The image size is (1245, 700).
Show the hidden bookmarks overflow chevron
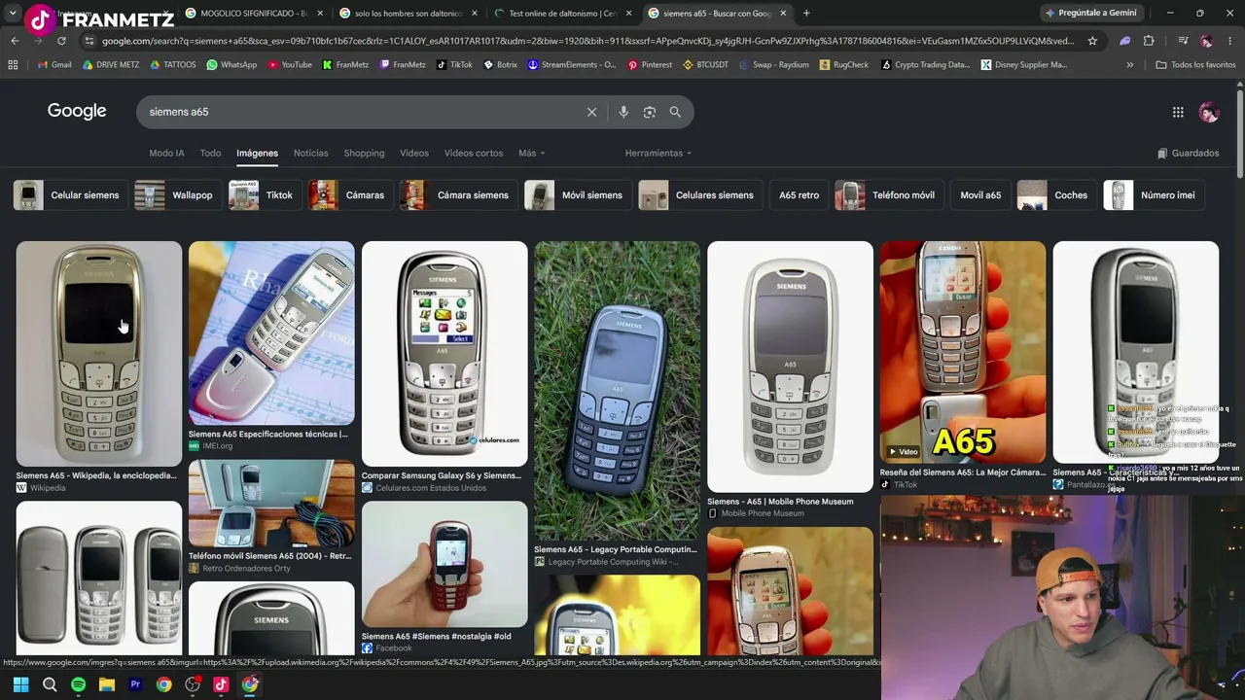point(1129,65)
